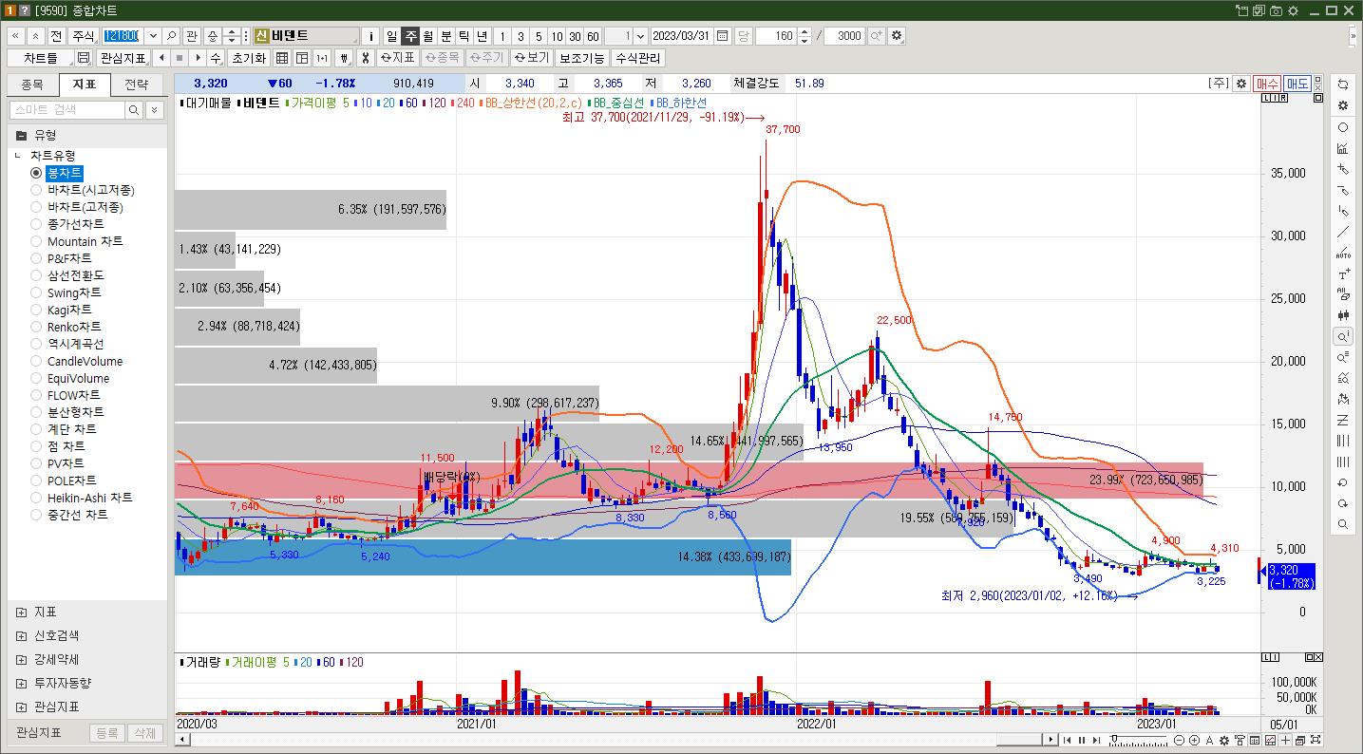Click the horizontal chart scrollbar thumb
Screen dimensions: 1363x754
pyautogui.click(x=1018, y=740)
